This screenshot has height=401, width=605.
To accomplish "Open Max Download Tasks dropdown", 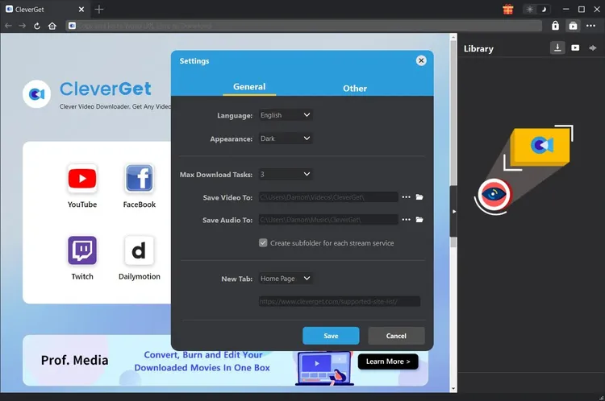I will pos(285,174).
